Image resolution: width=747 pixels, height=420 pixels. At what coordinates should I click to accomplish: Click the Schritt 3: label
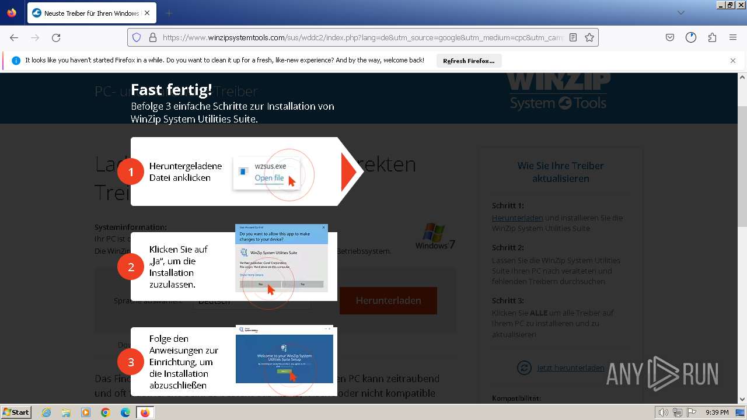[508, 300]
